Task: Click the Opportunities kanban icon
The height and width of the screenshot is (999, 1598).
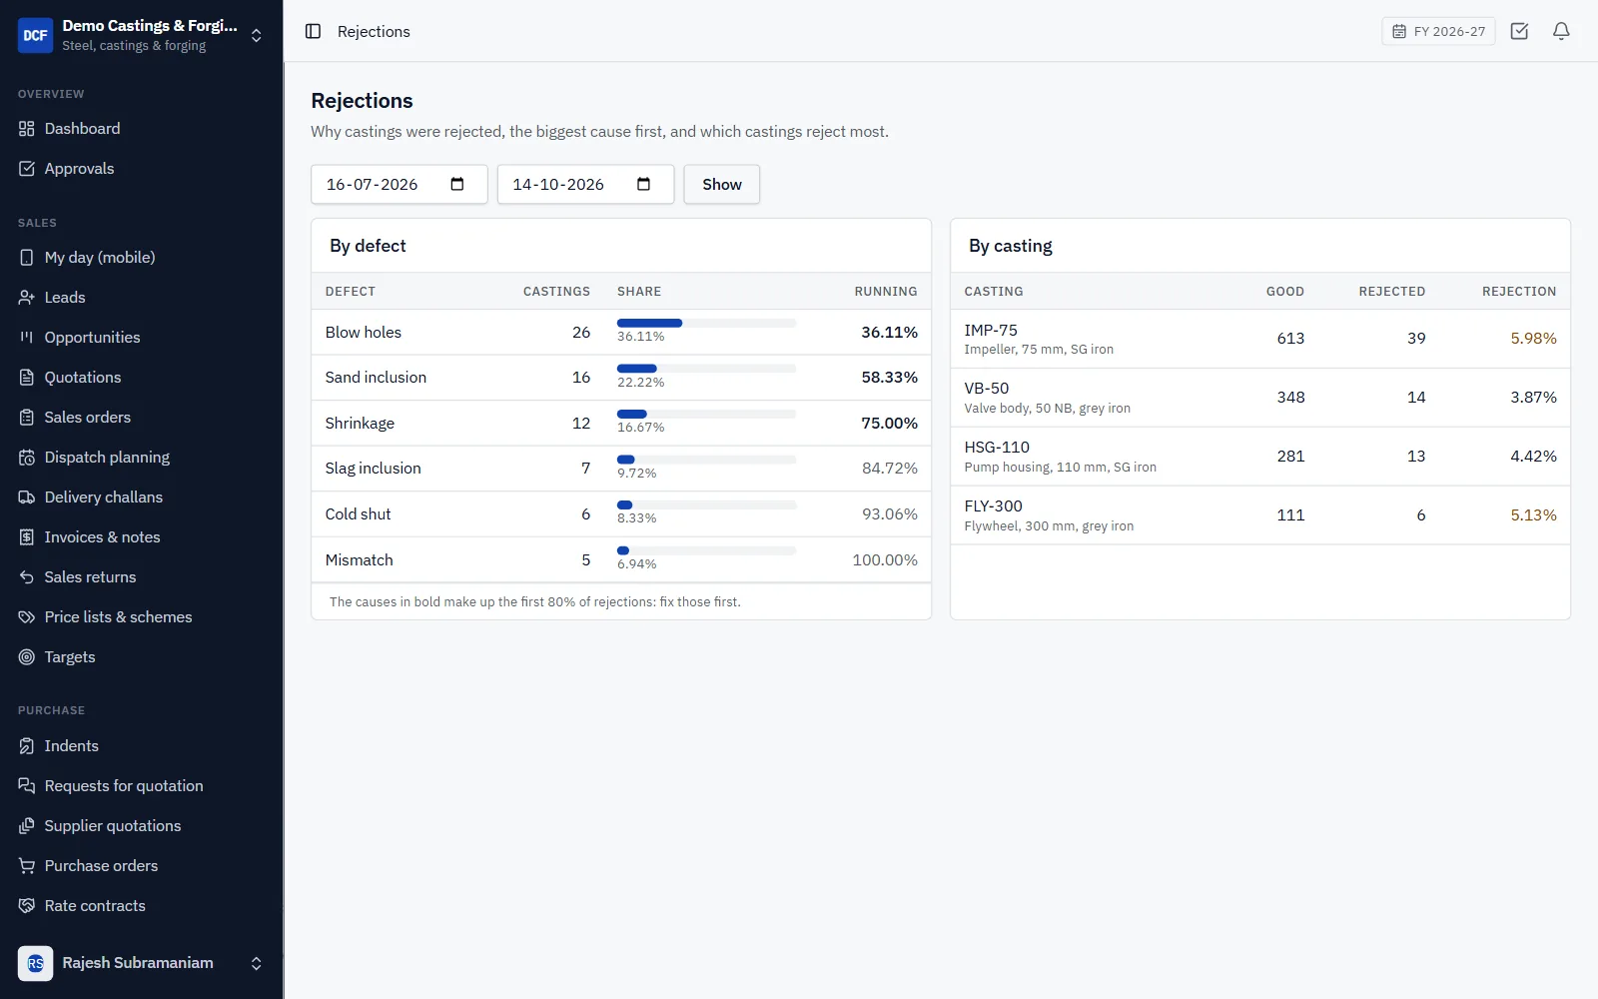Action: [27, 338]
